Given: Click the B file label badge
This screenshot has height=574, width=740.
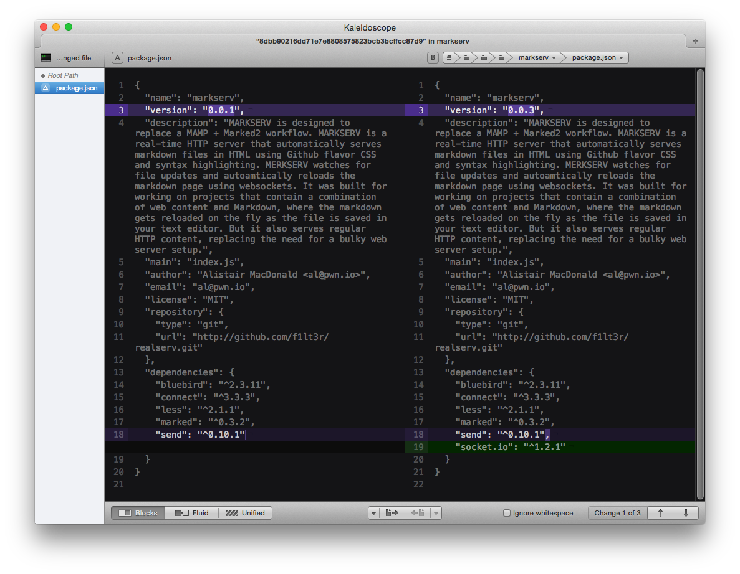Looking at the screenshot, I should (433, 57).
